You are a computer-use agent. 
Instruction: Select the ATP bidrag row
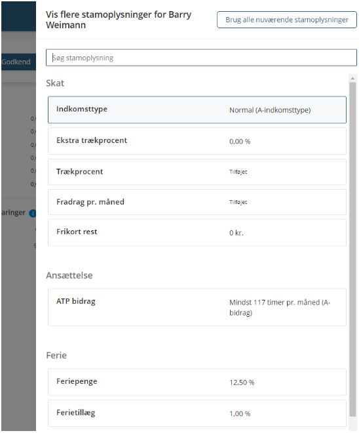click(197, 307)
